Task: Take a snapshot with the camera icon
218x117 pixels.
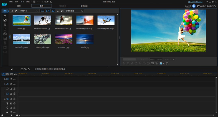Action: [x=148, y=63]
